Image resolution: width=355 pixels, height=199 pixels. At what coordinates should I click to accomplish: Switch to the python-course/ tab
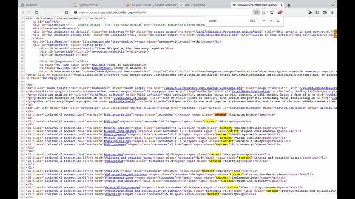coord(98,5)
